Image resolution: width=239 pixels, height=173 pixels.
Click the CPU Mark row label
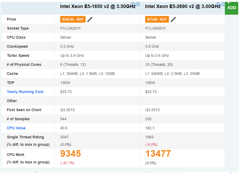[15, 155]
